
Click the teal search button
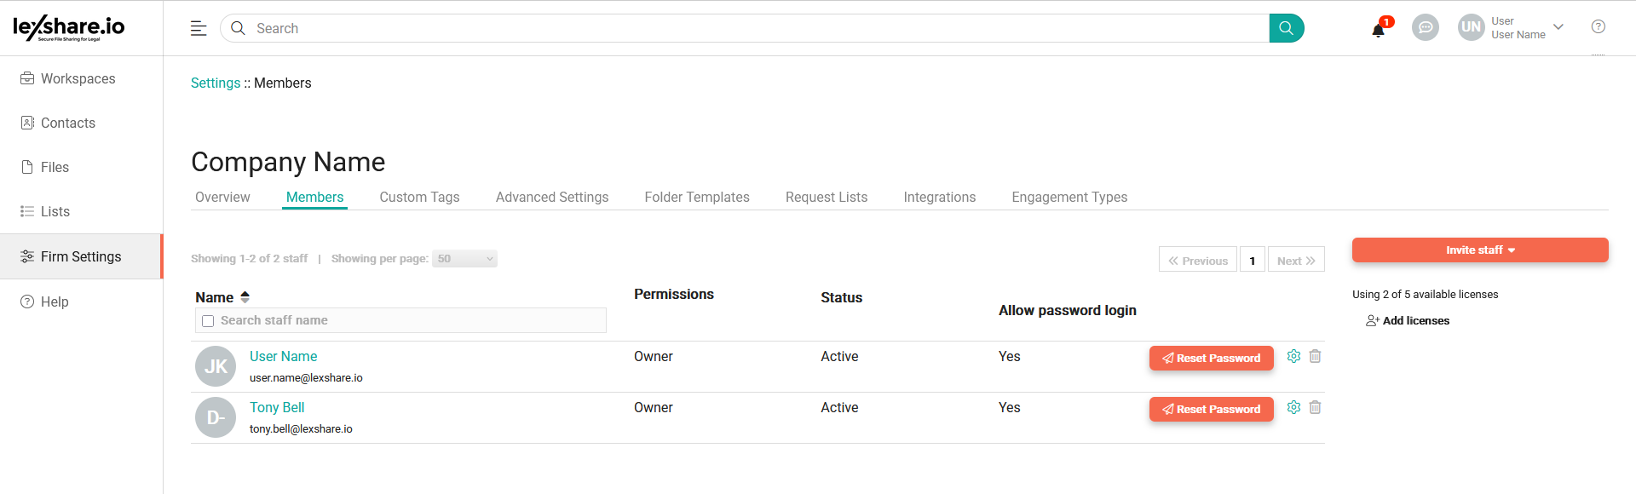point(1286,28)
